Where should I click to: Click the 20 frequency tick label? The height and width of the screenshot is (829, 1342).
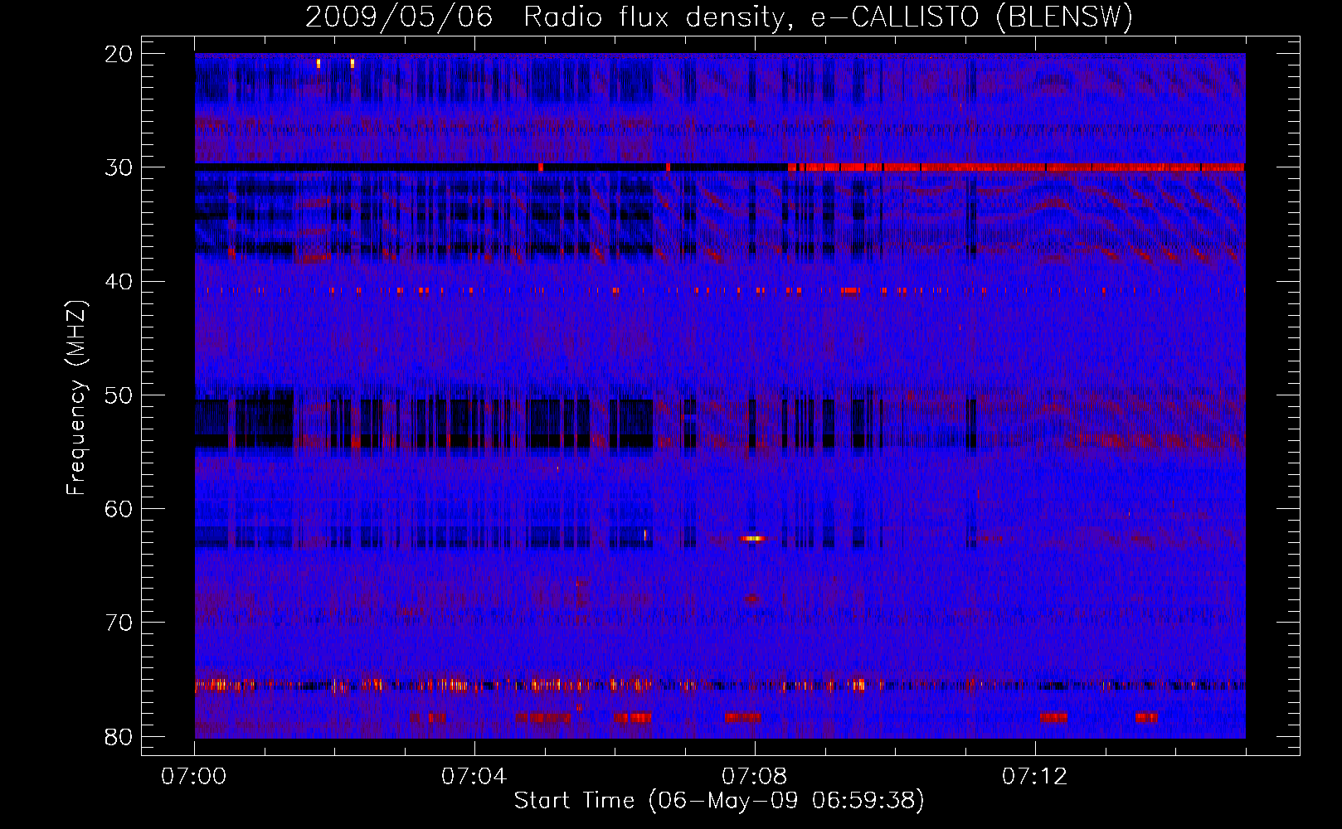click(x=119, y=54)
